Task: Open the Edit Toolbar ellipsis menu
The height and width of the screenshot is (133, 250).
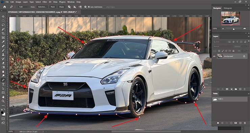Action: [3, 105]
